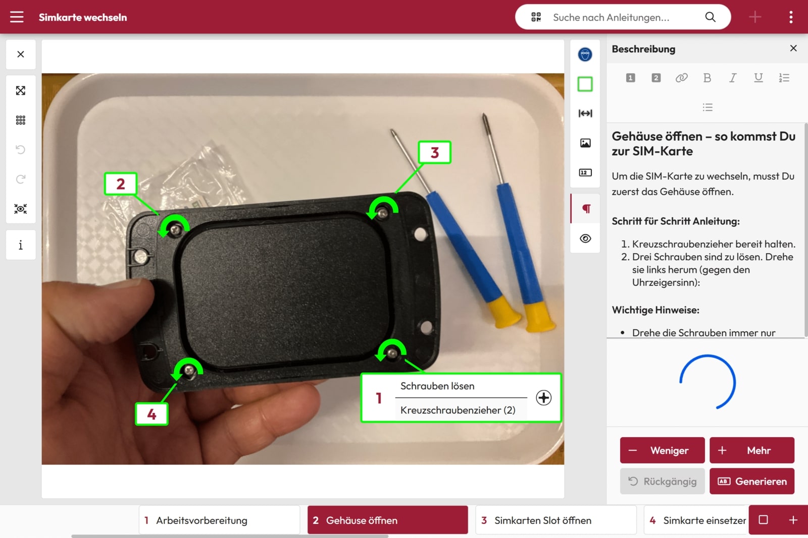Expand description with Mehr button
The width and height of the screenshot is (808, 538).
tap(751, 450)
